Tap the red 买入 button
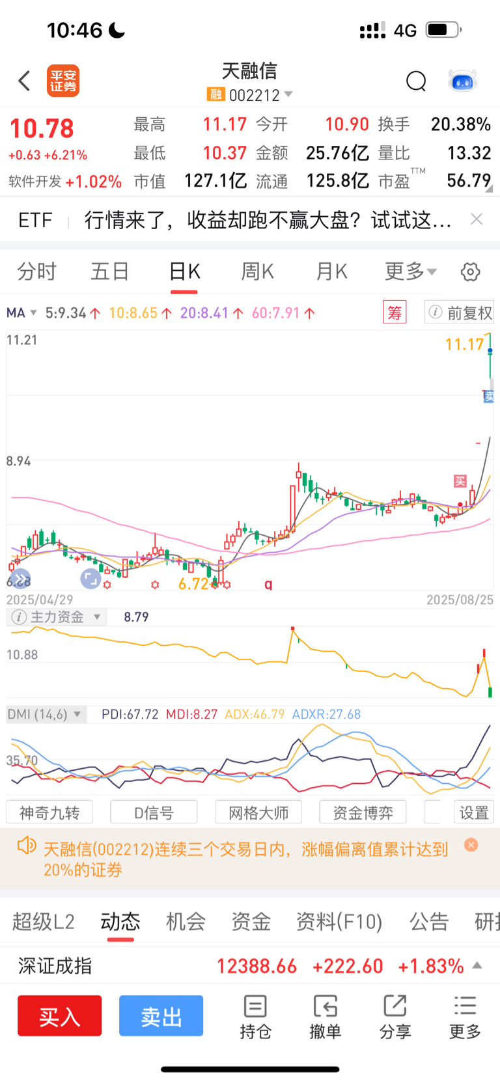Image resolution: width=500 pixels, height=1082 pixels. (x=60, y=1016)
